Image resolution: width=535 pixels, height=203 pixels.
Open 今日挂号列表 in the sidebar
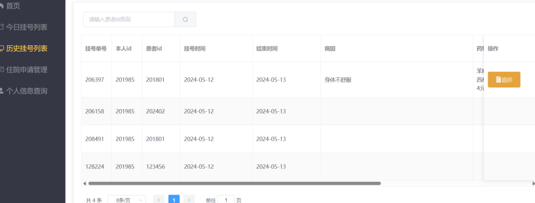(x=26, y=27)
